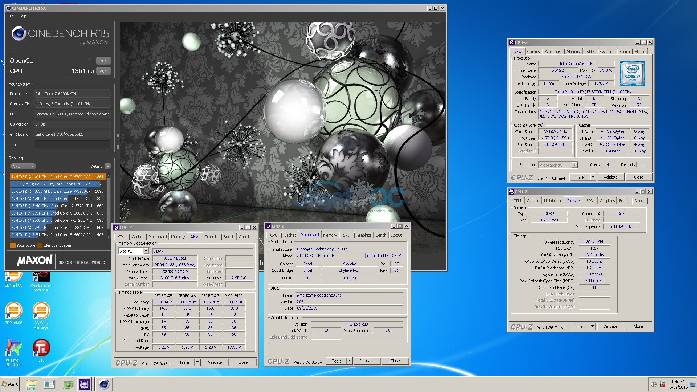Click the Identical System legend swatch

(40, 245)
